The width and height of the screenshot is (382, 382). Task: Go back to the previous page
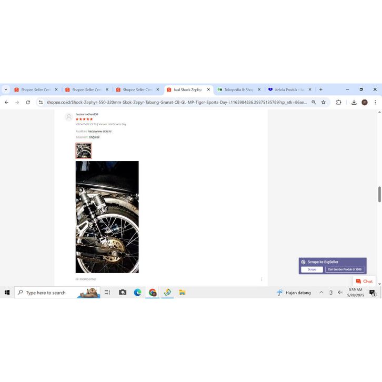pos(6,102)
